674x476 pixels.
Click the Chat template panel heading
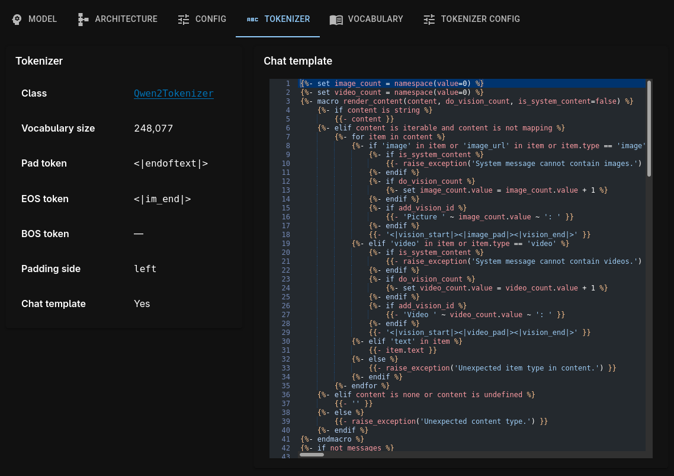click(298, 61)
